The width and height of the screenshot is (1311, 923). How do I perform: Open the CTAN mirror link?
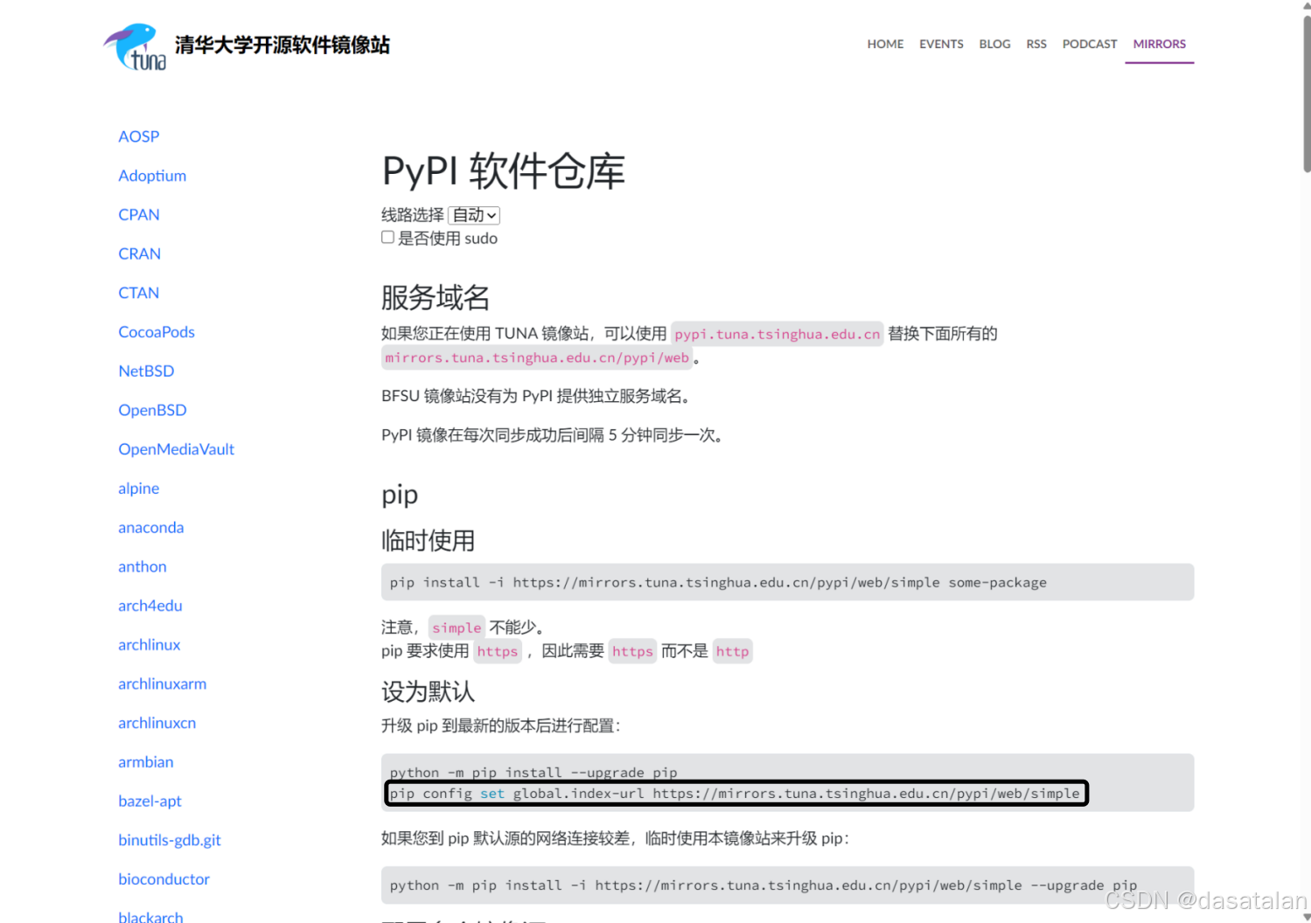pyautogui.click(x=139, y=293)
